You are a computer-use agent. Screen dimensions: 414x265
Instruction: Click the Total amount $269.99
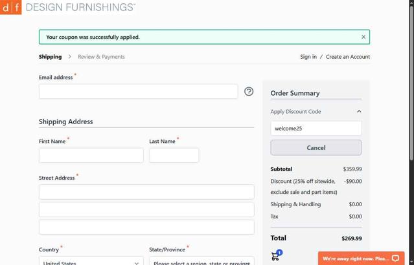click(x=352, y=238)
